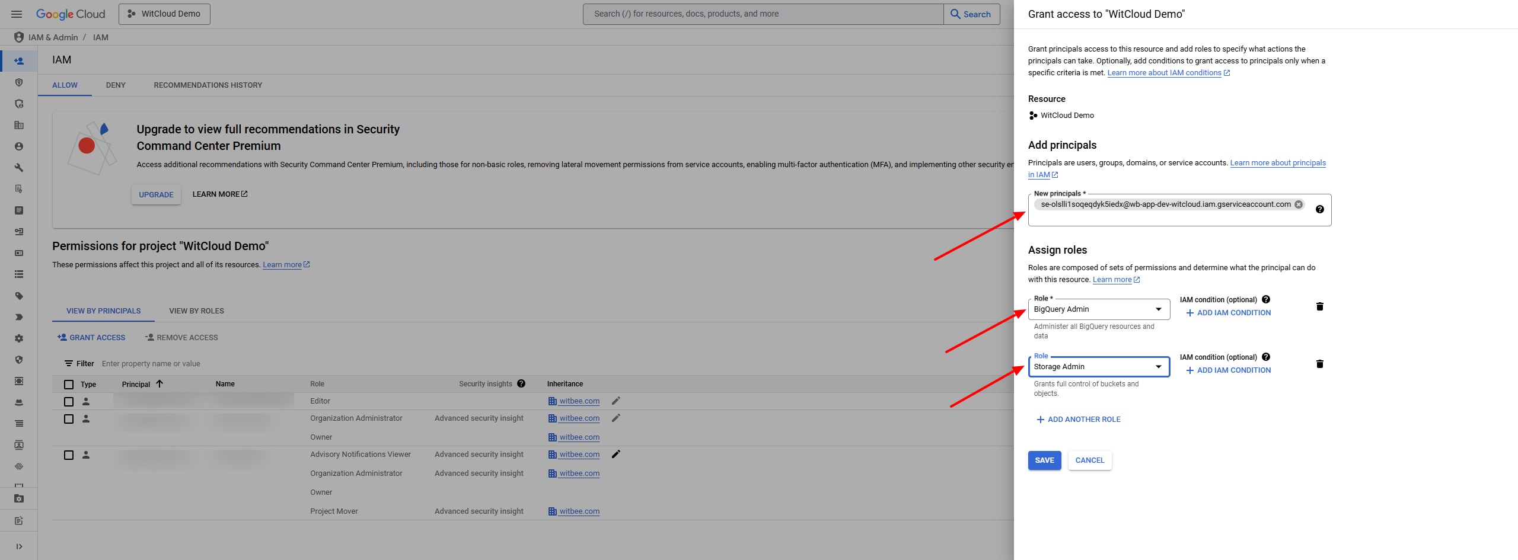Click New principals help question icon
The image size is (1518, 560).
1320,209
